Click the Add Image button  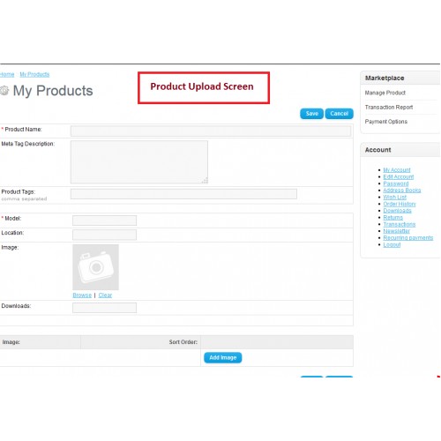(223, 357)
